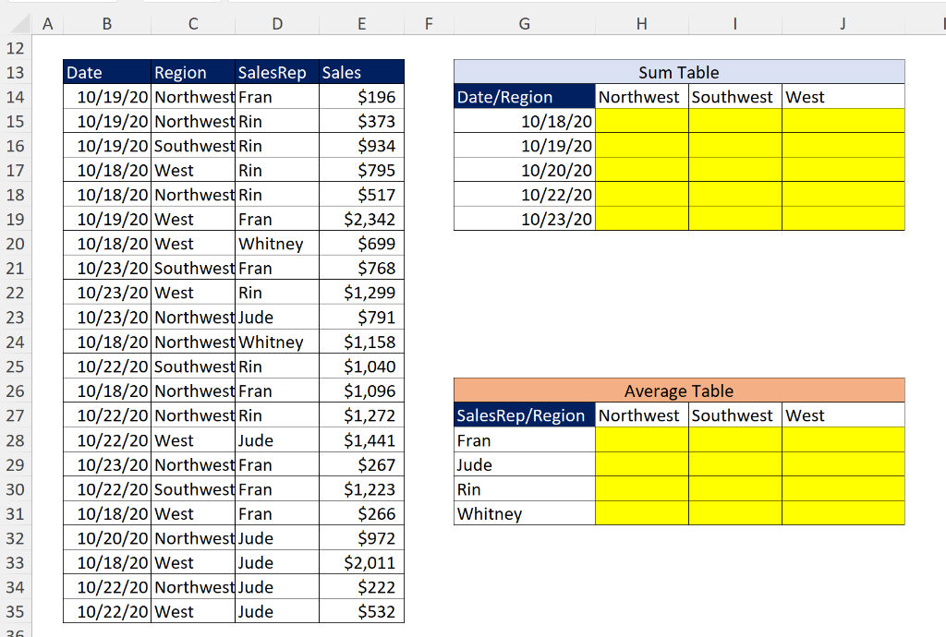Click the Average Table title cell

point(678,391)
